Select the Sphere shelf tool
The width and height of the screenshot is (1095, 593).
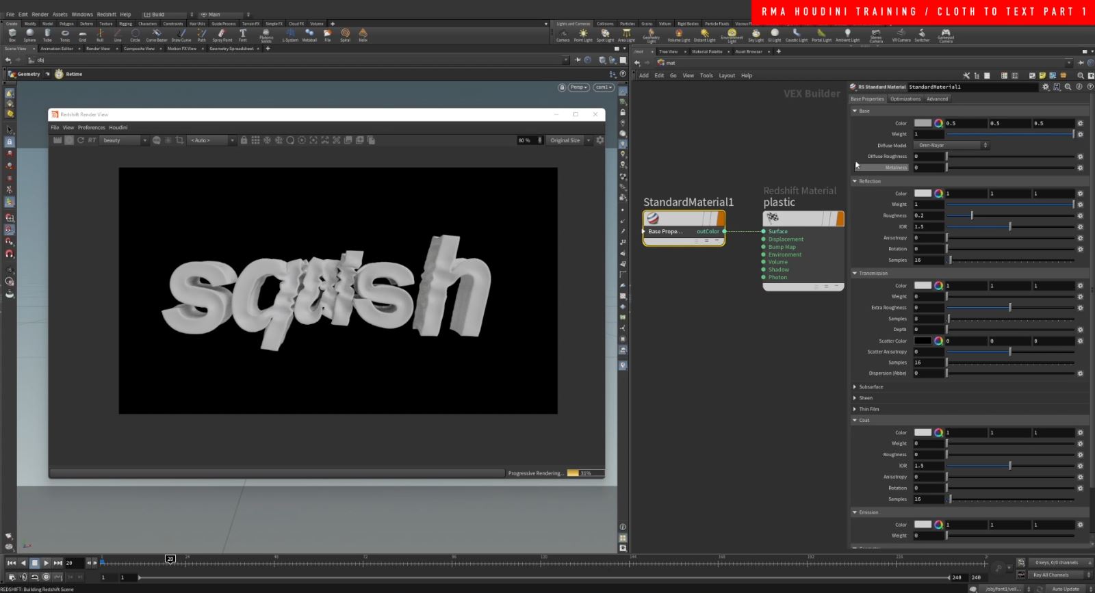29,34
